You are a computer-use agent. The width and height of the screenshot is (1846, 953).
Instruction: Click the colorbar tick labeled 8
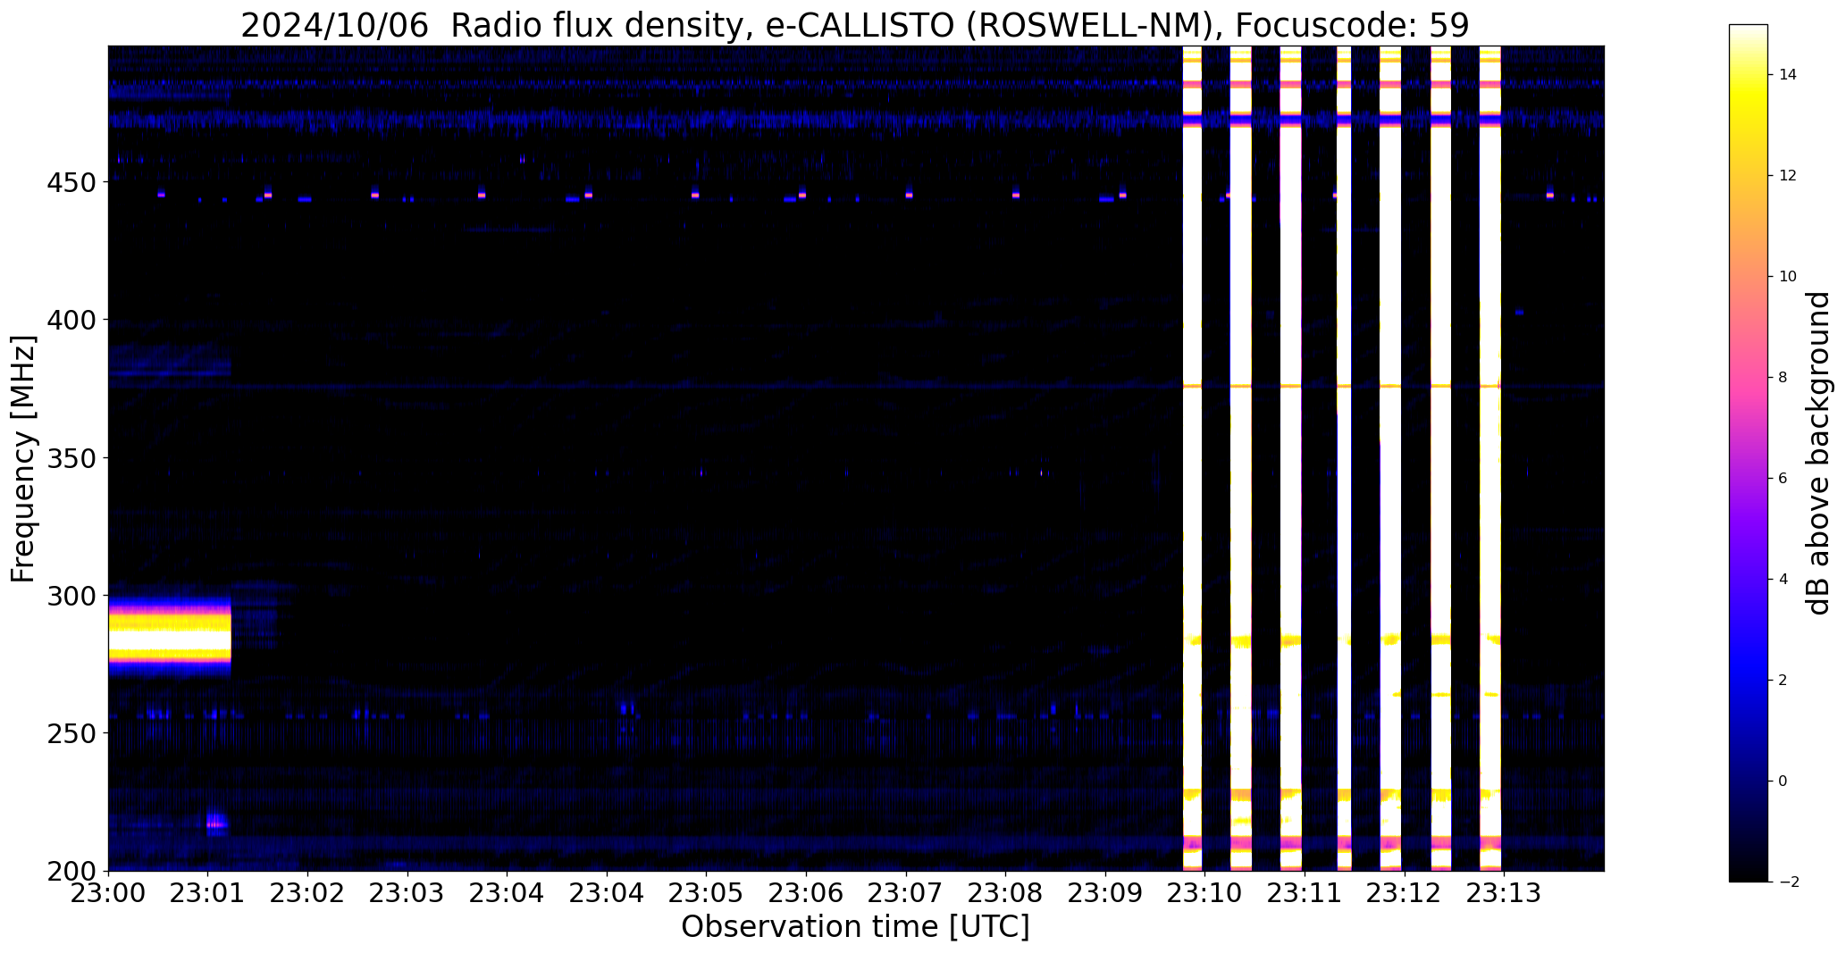(x=1783, y=378)
